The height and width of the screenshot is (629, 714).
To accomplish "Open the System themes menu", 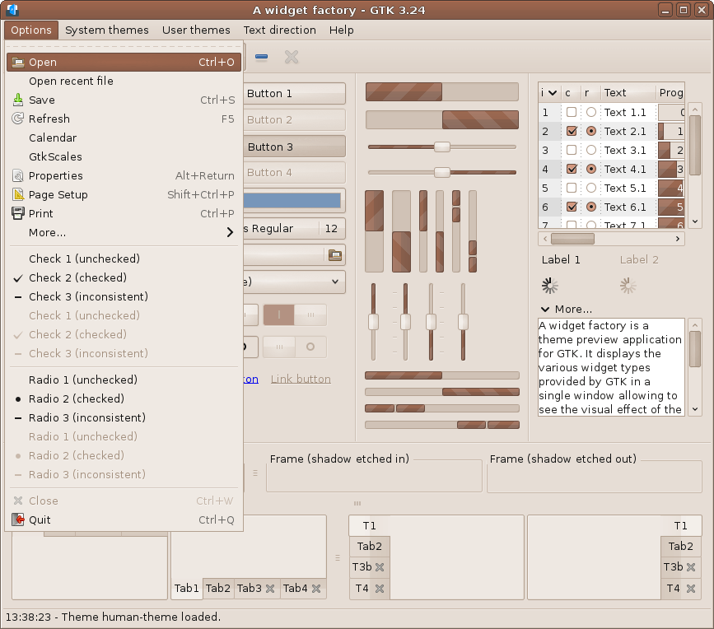I will pos(107,30).
